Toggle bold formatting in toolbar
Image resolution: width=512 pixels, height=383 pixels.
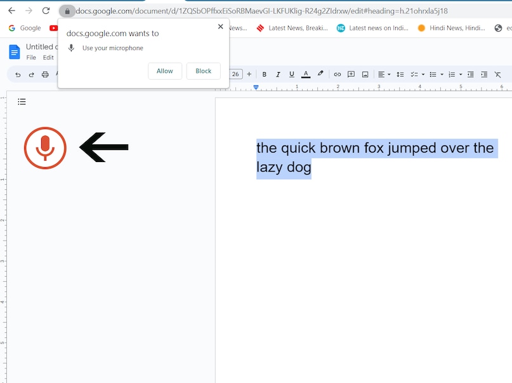point(265,74)
